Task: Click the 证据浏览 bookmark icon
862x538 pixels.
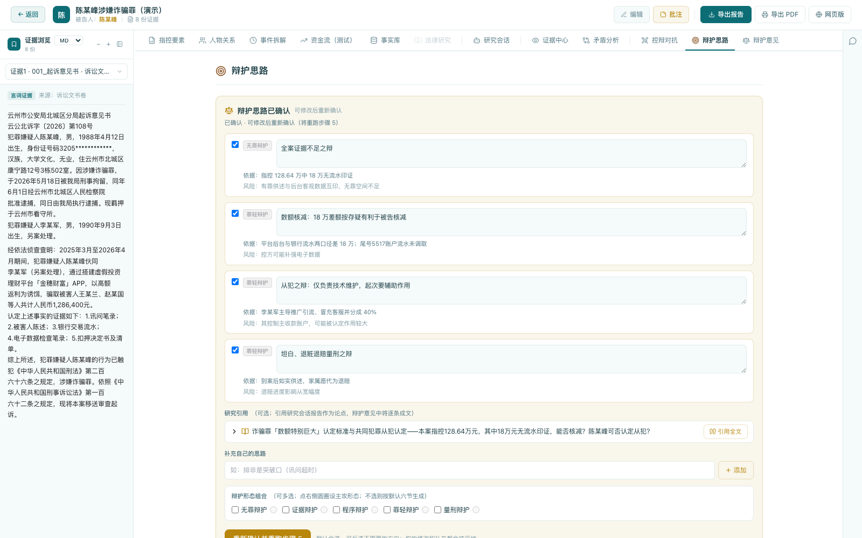Action: (x=14, y=44)
